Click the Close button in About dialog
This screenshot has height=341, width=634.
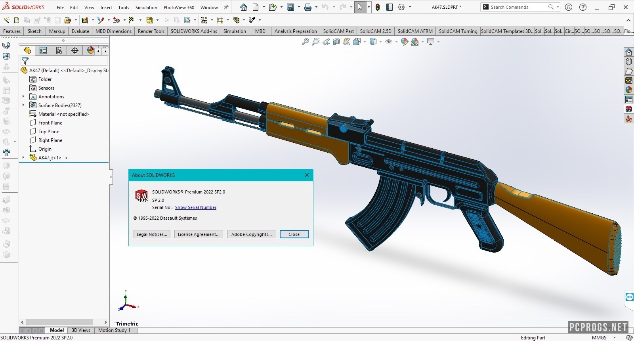pyautogui.click(x=294, y=234)
